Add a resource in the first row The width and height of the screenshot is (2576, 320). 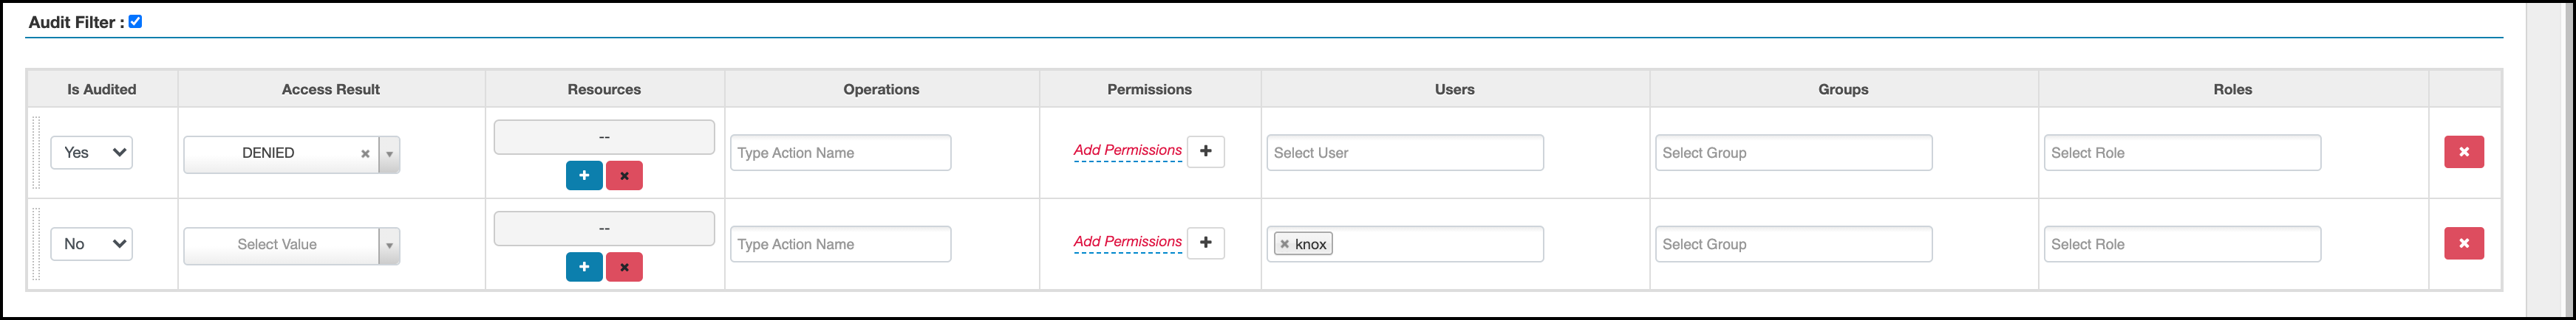(584, 175)
